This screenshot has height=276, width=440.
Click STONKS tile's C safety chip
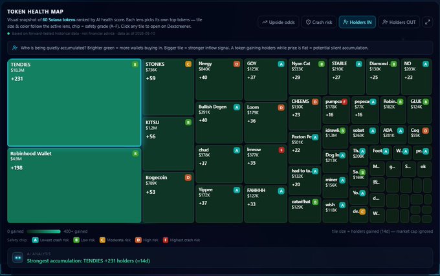tap(188, 64)
